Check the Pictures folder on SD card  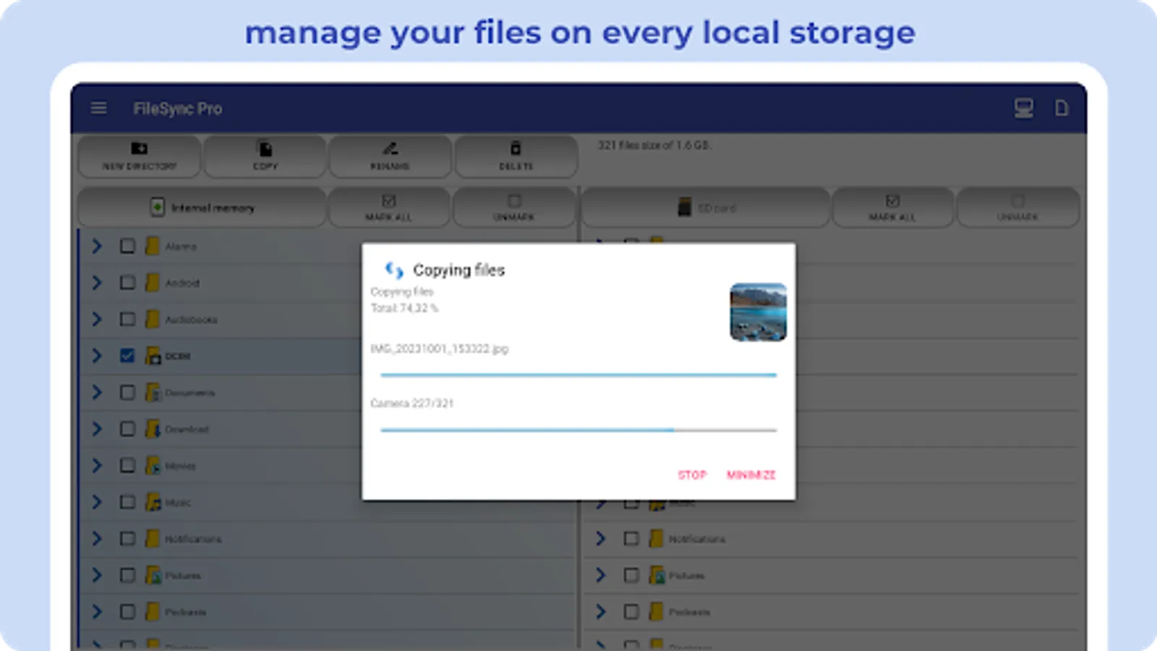click(631, 575)
